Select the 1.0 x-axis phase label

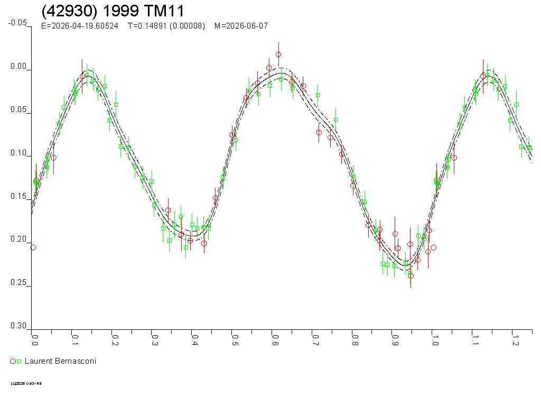435,338
